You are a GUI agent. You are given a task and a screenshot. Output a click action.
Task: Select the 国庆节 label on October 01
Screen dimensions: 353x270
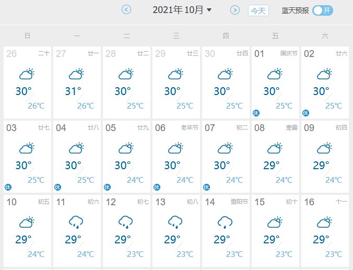click(x=289, y=53)
